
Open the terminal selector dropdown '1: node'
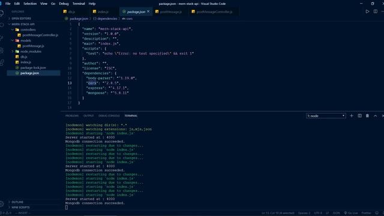(326, 116)
